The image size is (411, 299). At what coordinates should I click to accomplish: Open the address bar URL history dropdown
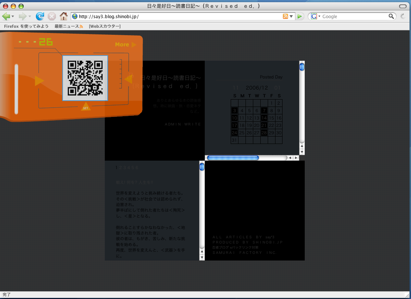[291, 16]
